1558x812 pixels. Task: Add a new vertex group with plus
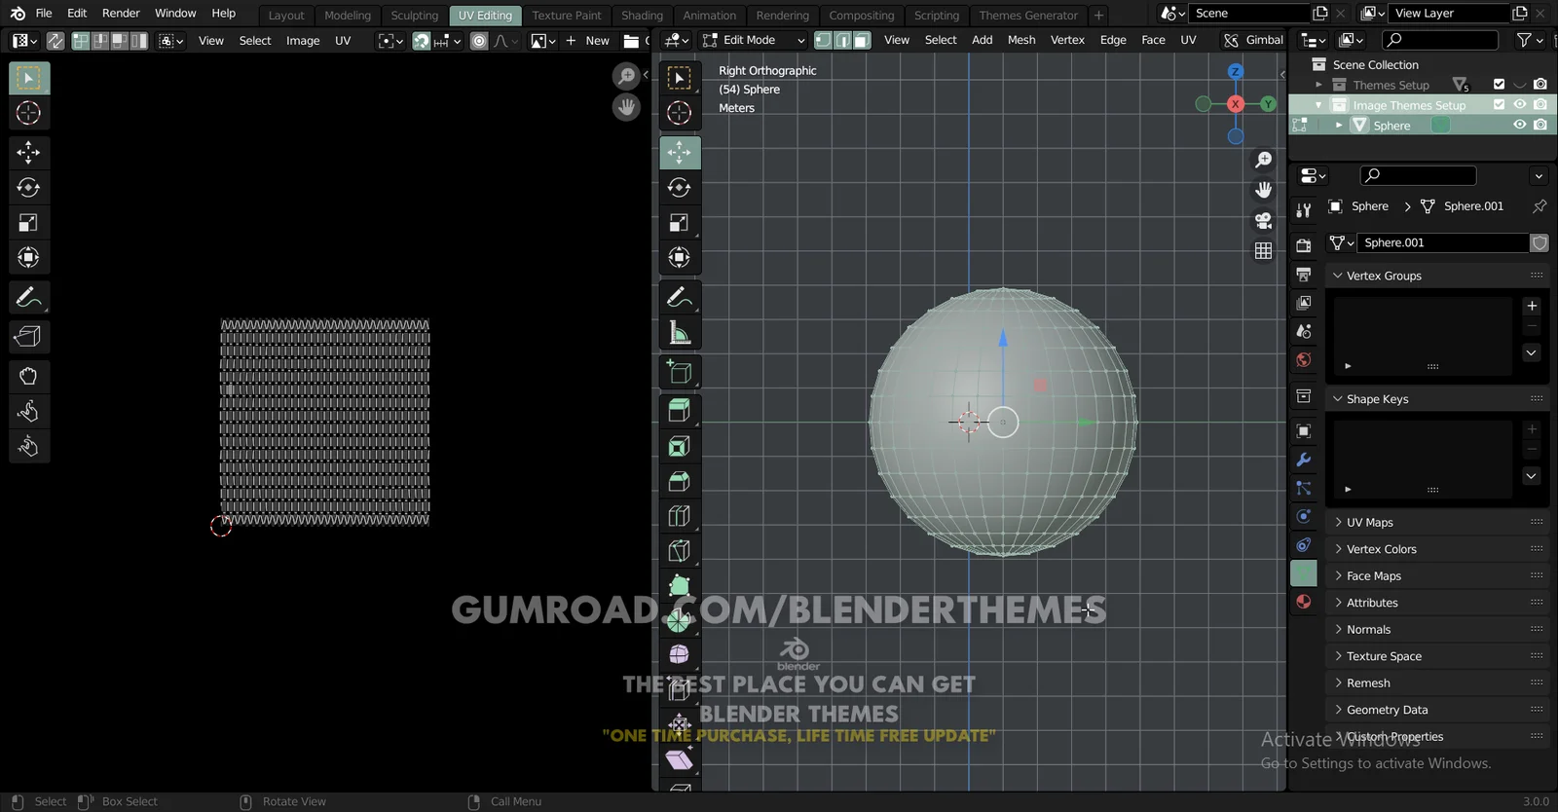(1532, 306)
